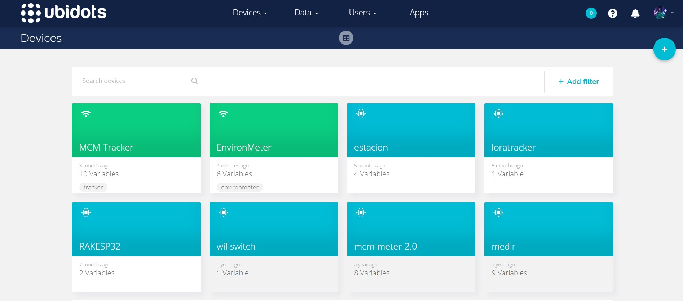Click the chip icon on wifiswitch card

(x=223, y=212)
